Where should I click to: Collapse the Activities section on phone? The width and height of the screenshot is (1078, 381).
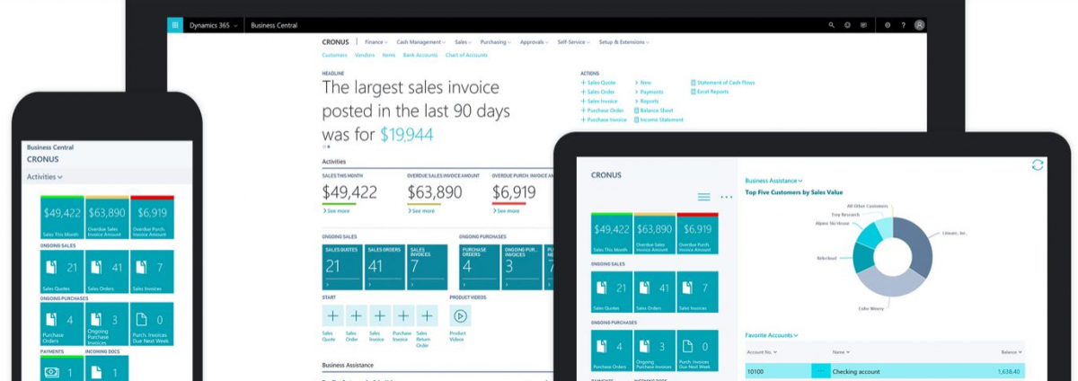(x=45, y=177)
